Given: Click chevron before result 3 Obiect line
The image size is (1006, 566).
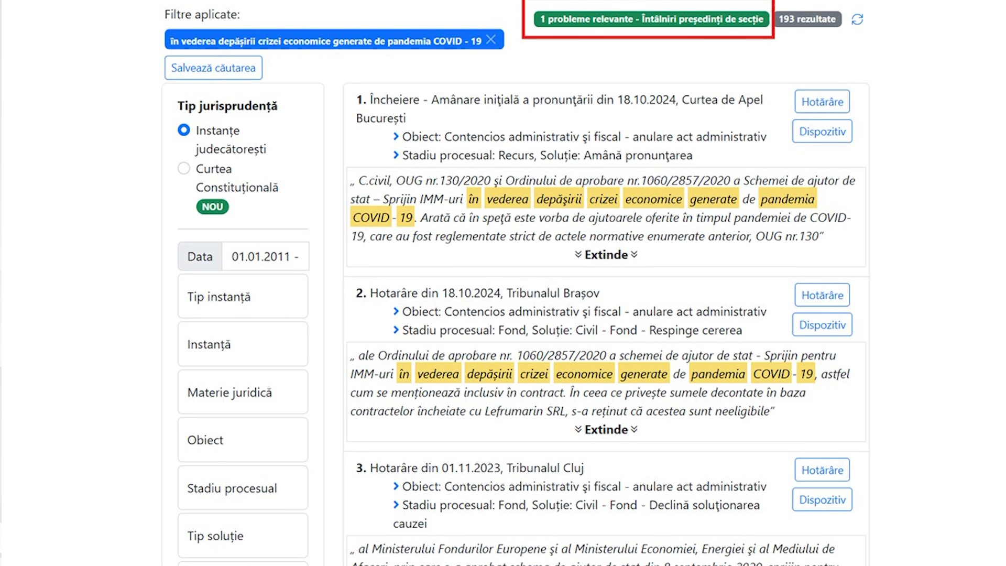Looking at the screenshot, I should (x=396, y=487).
